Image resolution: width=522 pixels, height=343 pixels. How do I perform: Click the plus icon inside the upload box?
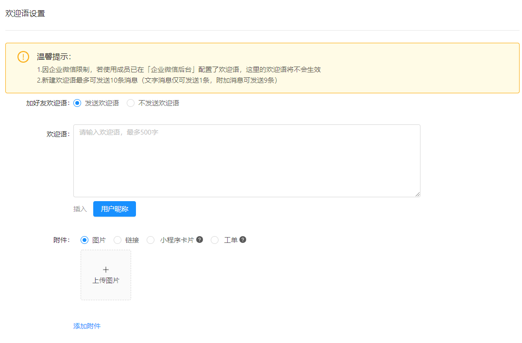pyautogui.click(x=105, y=269)
